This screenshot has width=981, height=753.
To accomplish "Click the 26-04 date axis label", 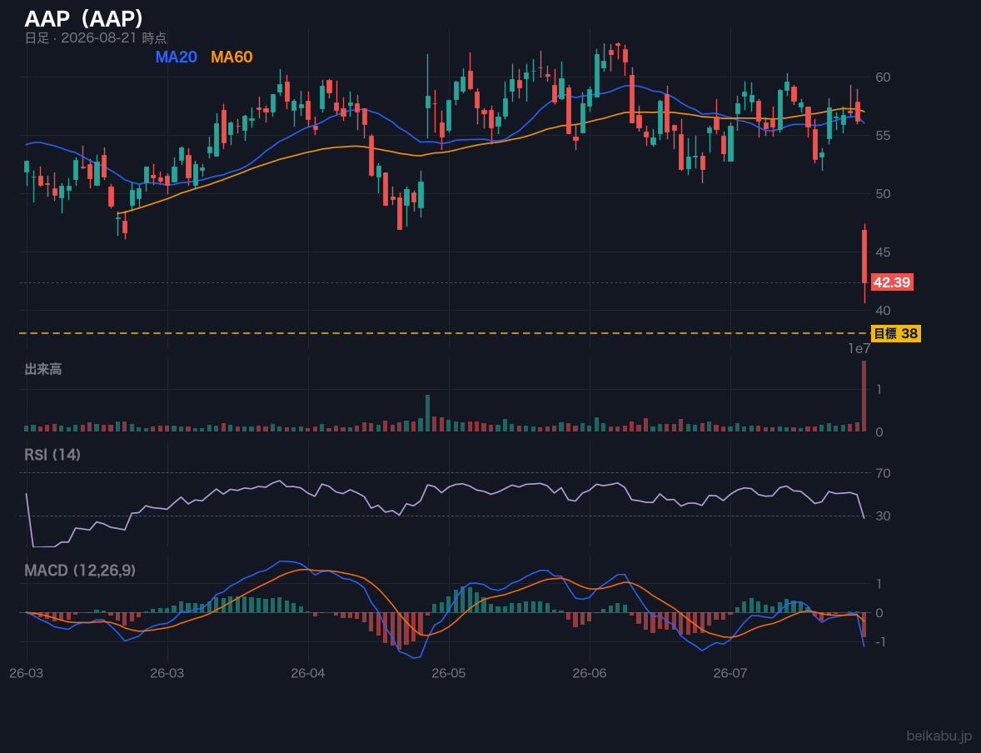I will [x=308, y=674].
